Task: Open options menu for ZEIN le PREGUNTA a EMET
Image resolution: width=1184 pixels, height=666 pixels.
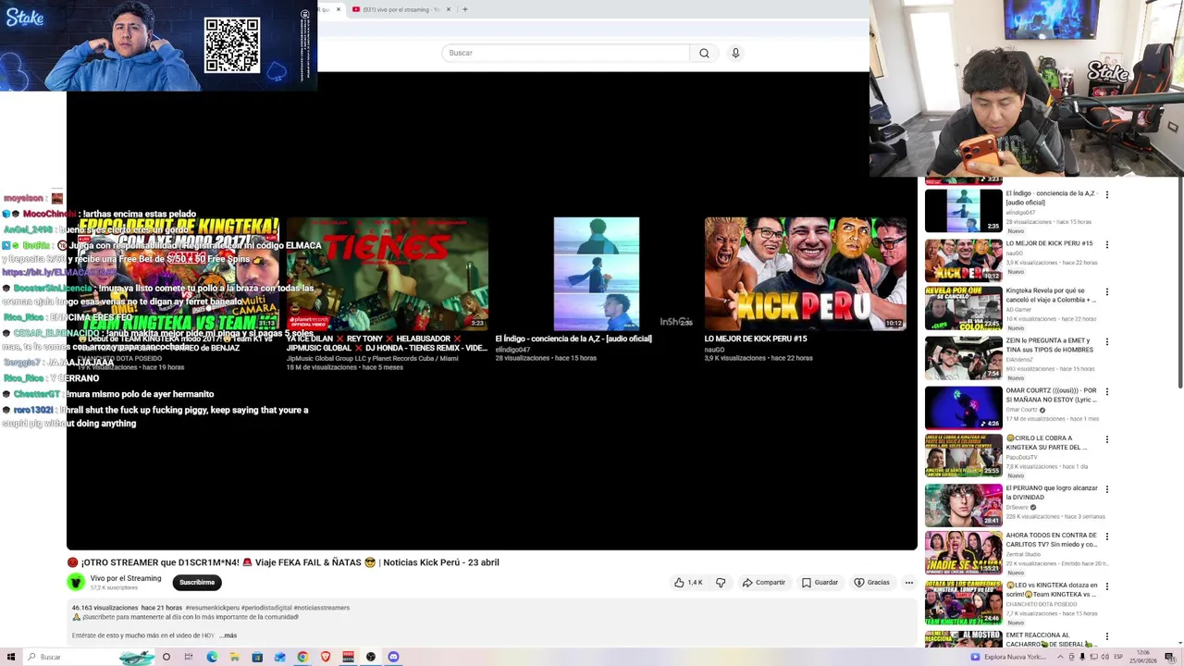Action: tap(1106, 342)
